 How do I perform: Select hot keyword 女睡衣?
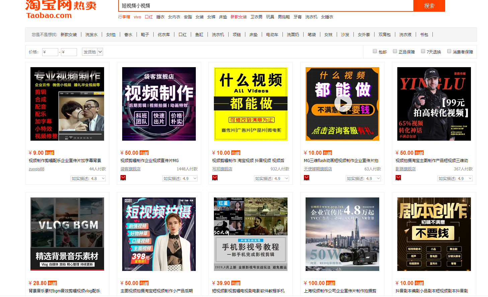[327, 17]
